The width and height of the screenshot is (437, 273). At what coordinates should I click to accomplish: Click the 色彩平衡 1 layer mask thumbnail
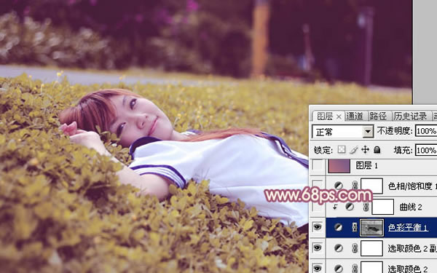[x=371, y=228]
